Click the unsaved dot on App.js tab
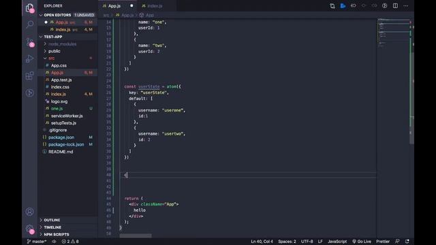The image size is (436, 245). [x=131, y=6]
